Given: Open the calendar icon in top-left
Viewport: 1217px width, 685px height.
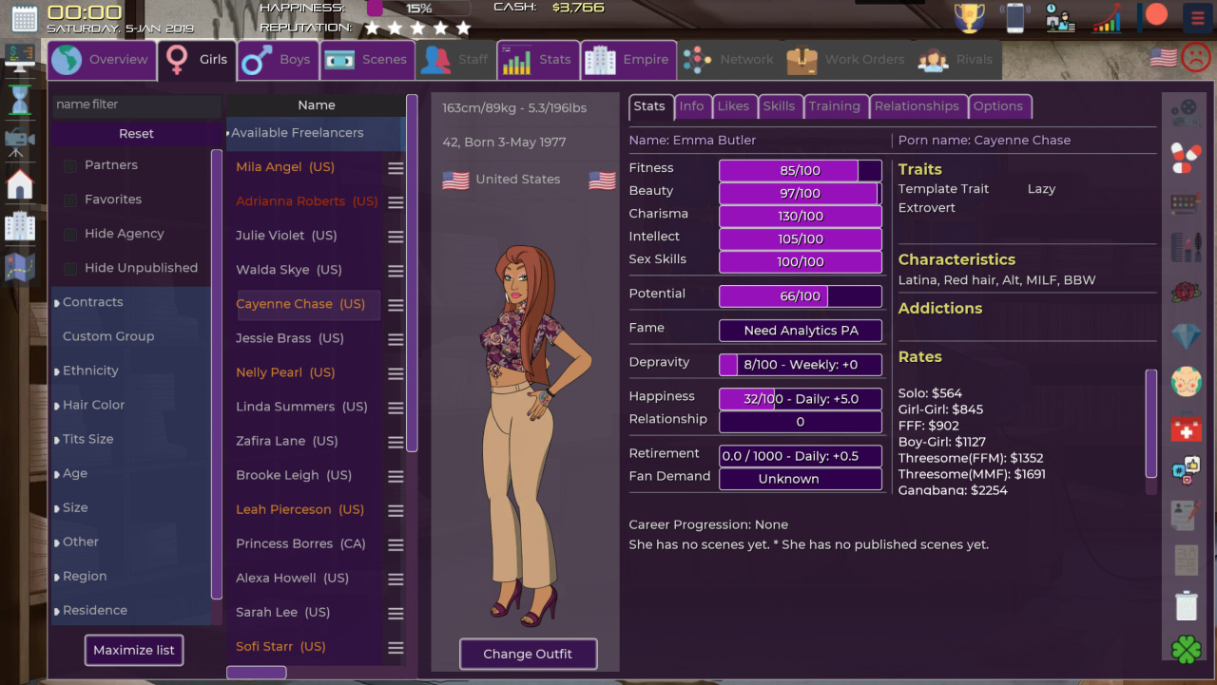Looking at the screenshot, I should (x=24, y=18).
